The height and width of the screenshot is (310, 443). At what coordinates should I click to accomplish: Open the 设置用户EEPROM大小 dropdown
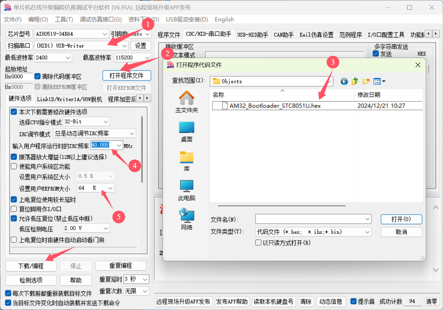pyautogui.click(x=96, y=188)
